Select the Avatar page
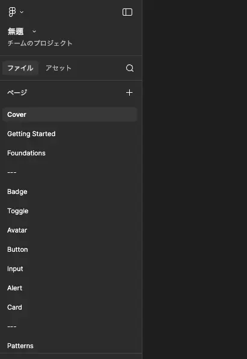This screenshot has height=359, width=247. (70, 230)
